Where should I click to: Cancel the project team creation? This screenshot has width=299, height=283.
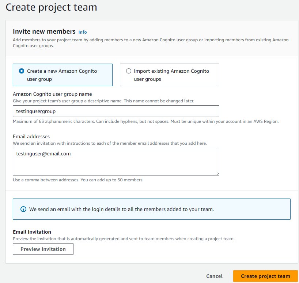(x=214, y=276)
